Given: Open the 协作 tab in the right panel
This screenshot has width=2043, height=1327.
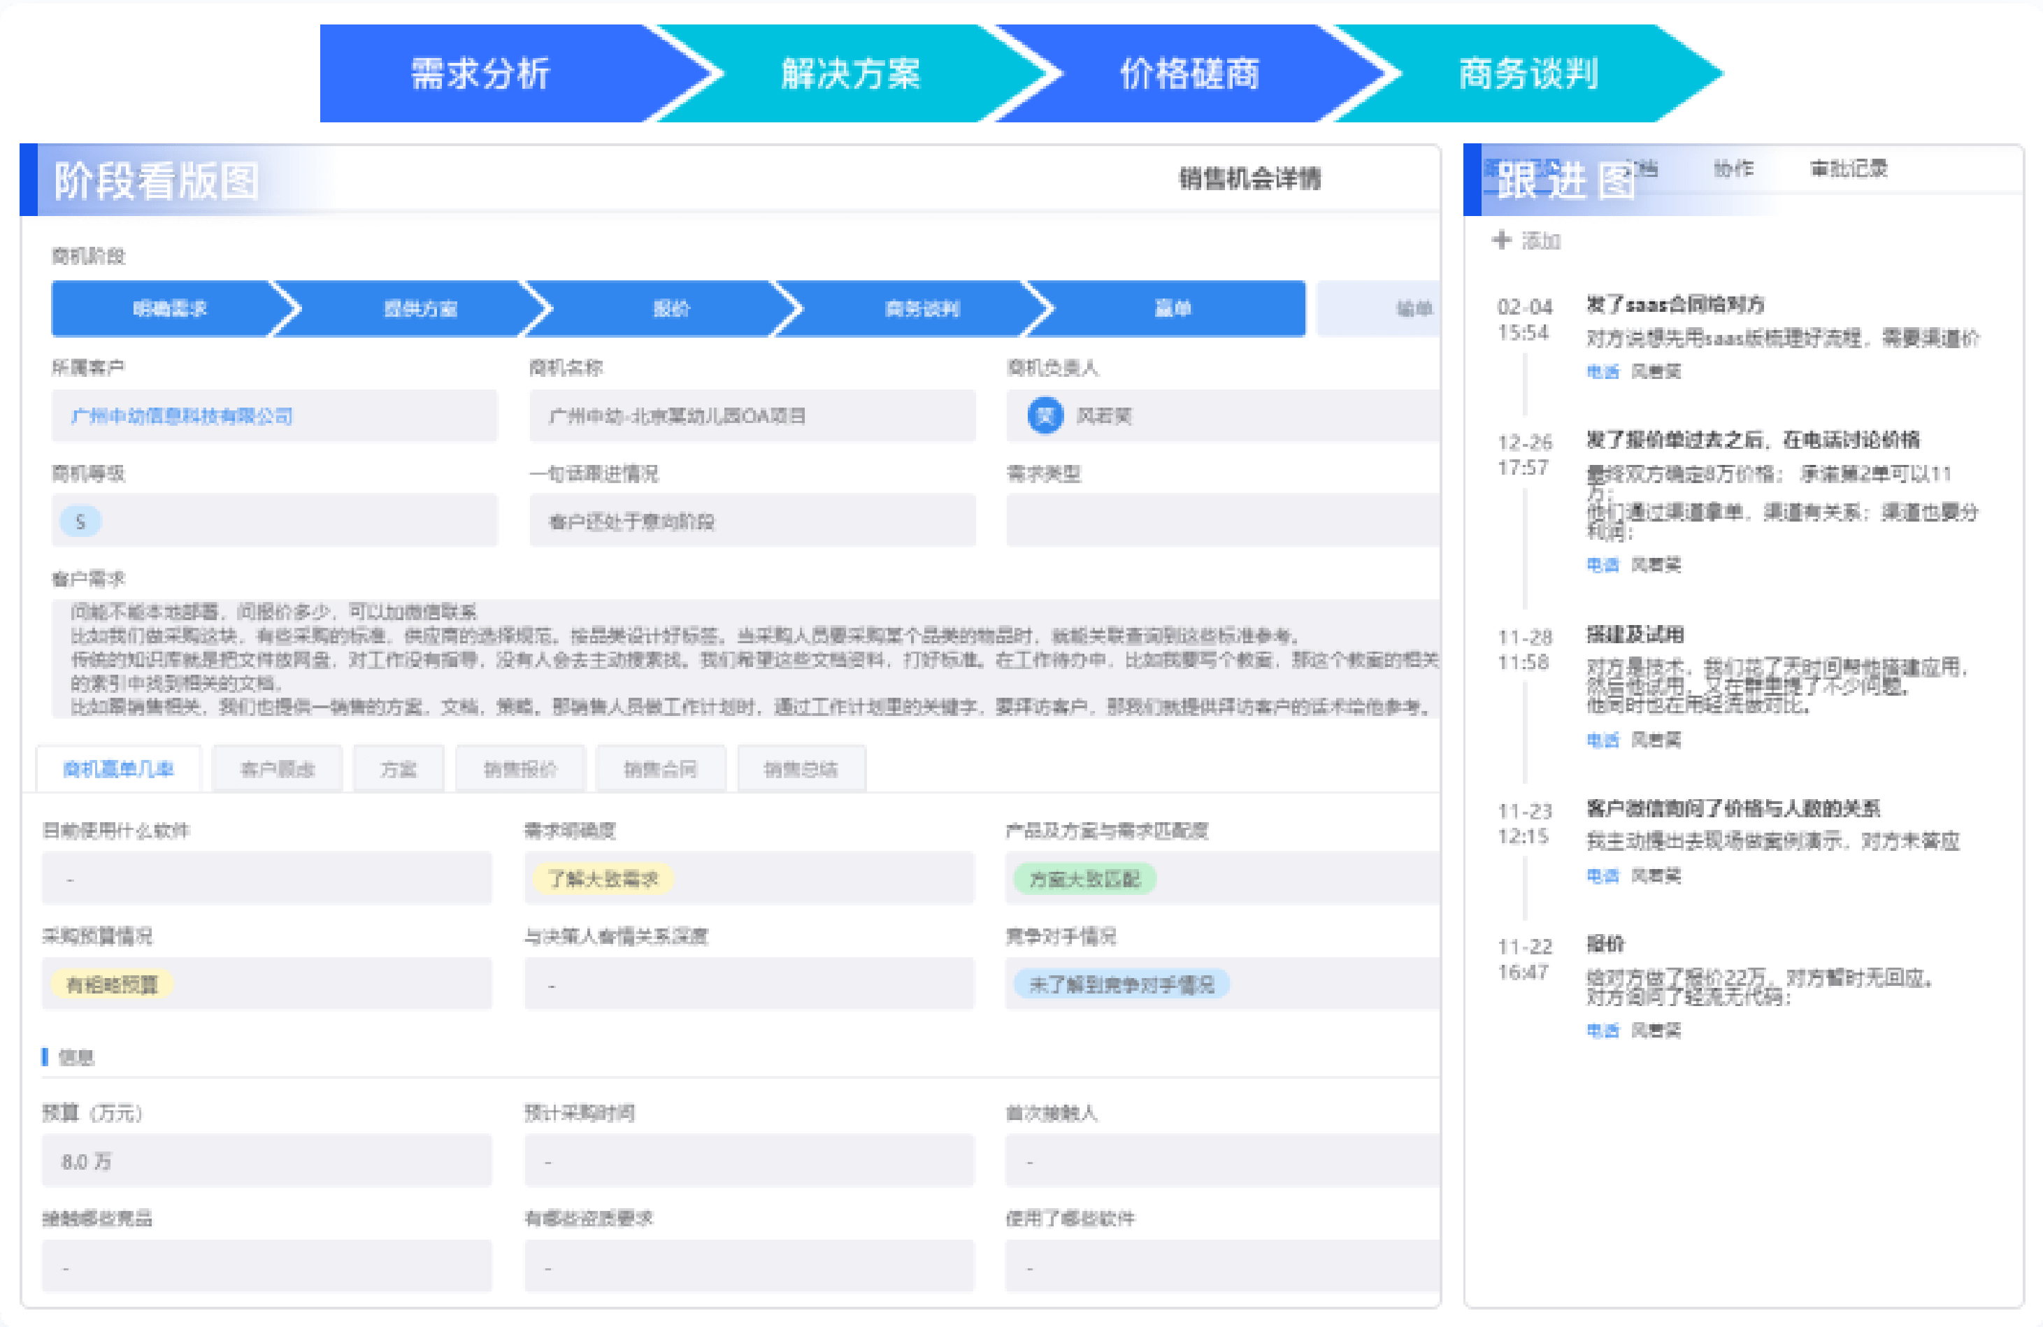Looking at the screenshot, I should (1733, 168).
